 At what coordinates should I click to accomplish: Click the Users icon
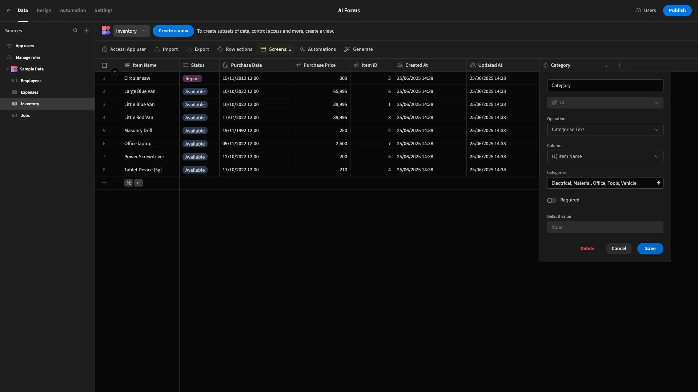coord(638,11)
